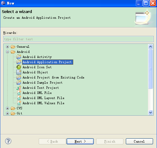Click the Android Sample Project icon
Image resolution: width=157 pixels, height=148 pixels.
(19, 82)
